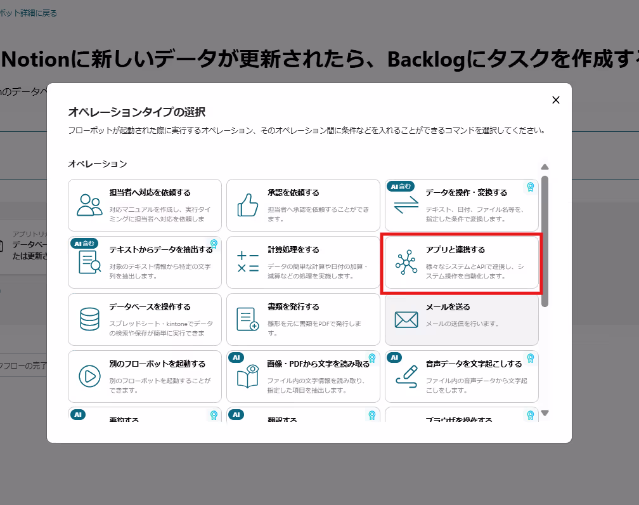Click the AI tag on 翻訳する card
The height and width of the screenshot is (505, 639).
236,415
